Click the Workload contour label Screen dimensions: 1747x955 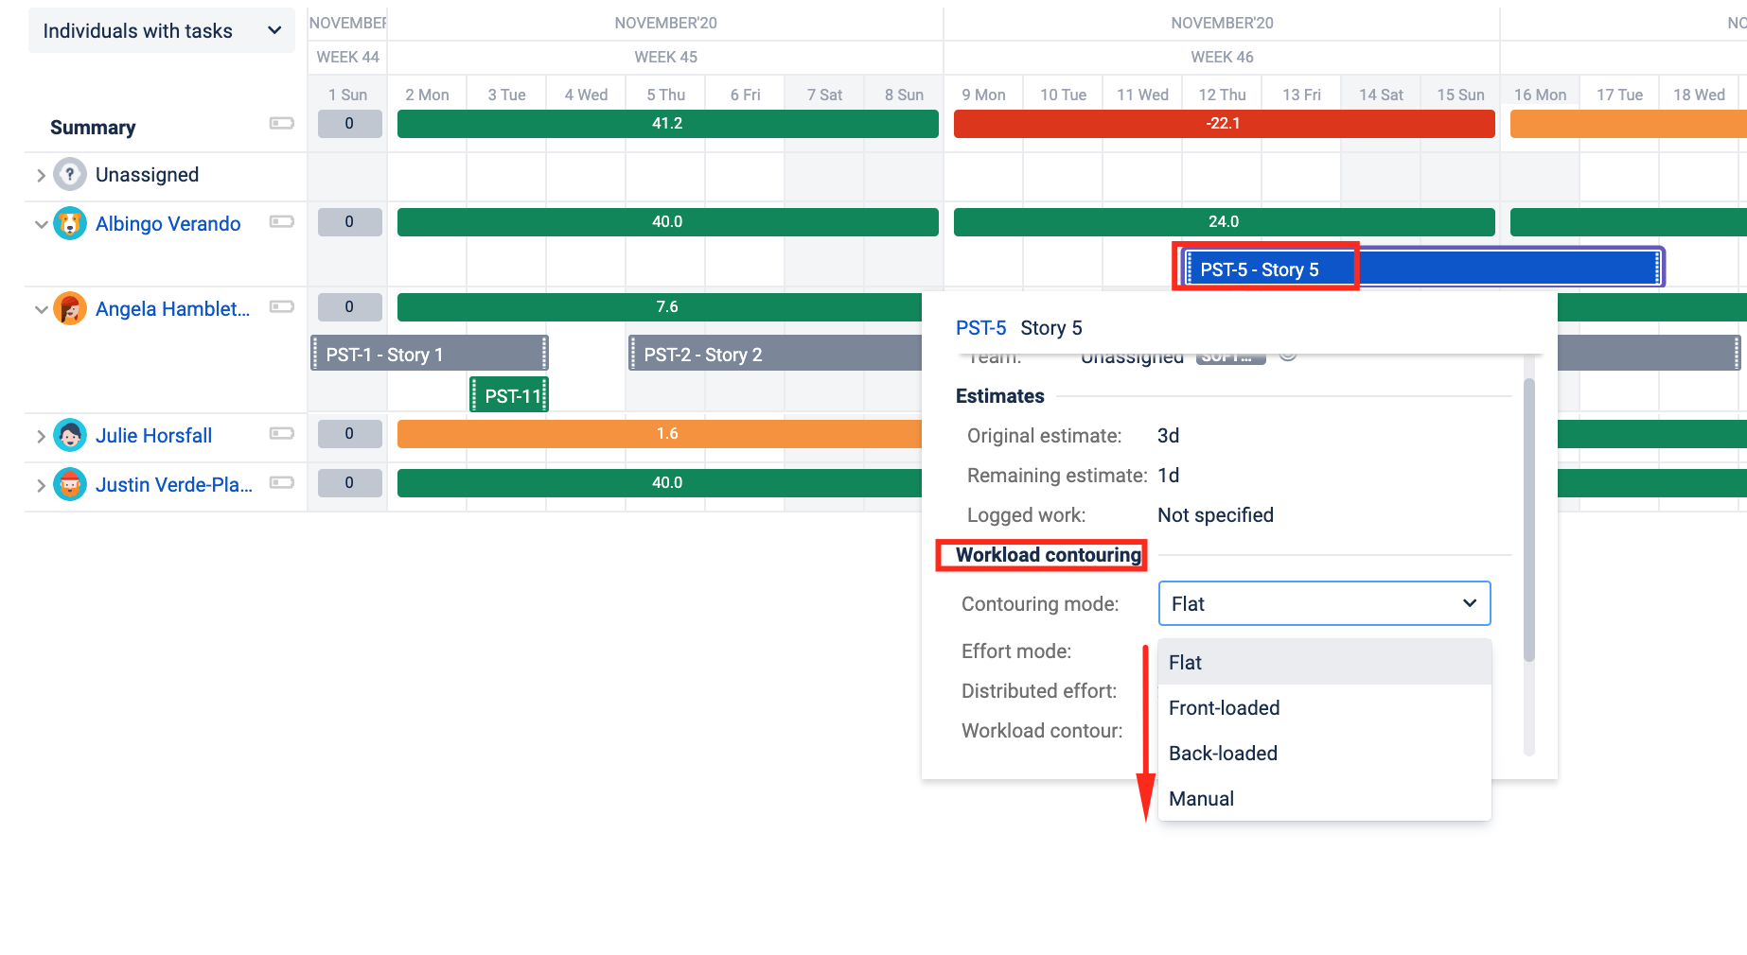1042,731
